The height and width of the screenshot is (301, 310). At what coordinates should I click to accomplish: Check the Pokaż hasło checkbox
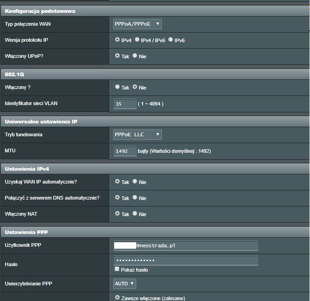117,269
